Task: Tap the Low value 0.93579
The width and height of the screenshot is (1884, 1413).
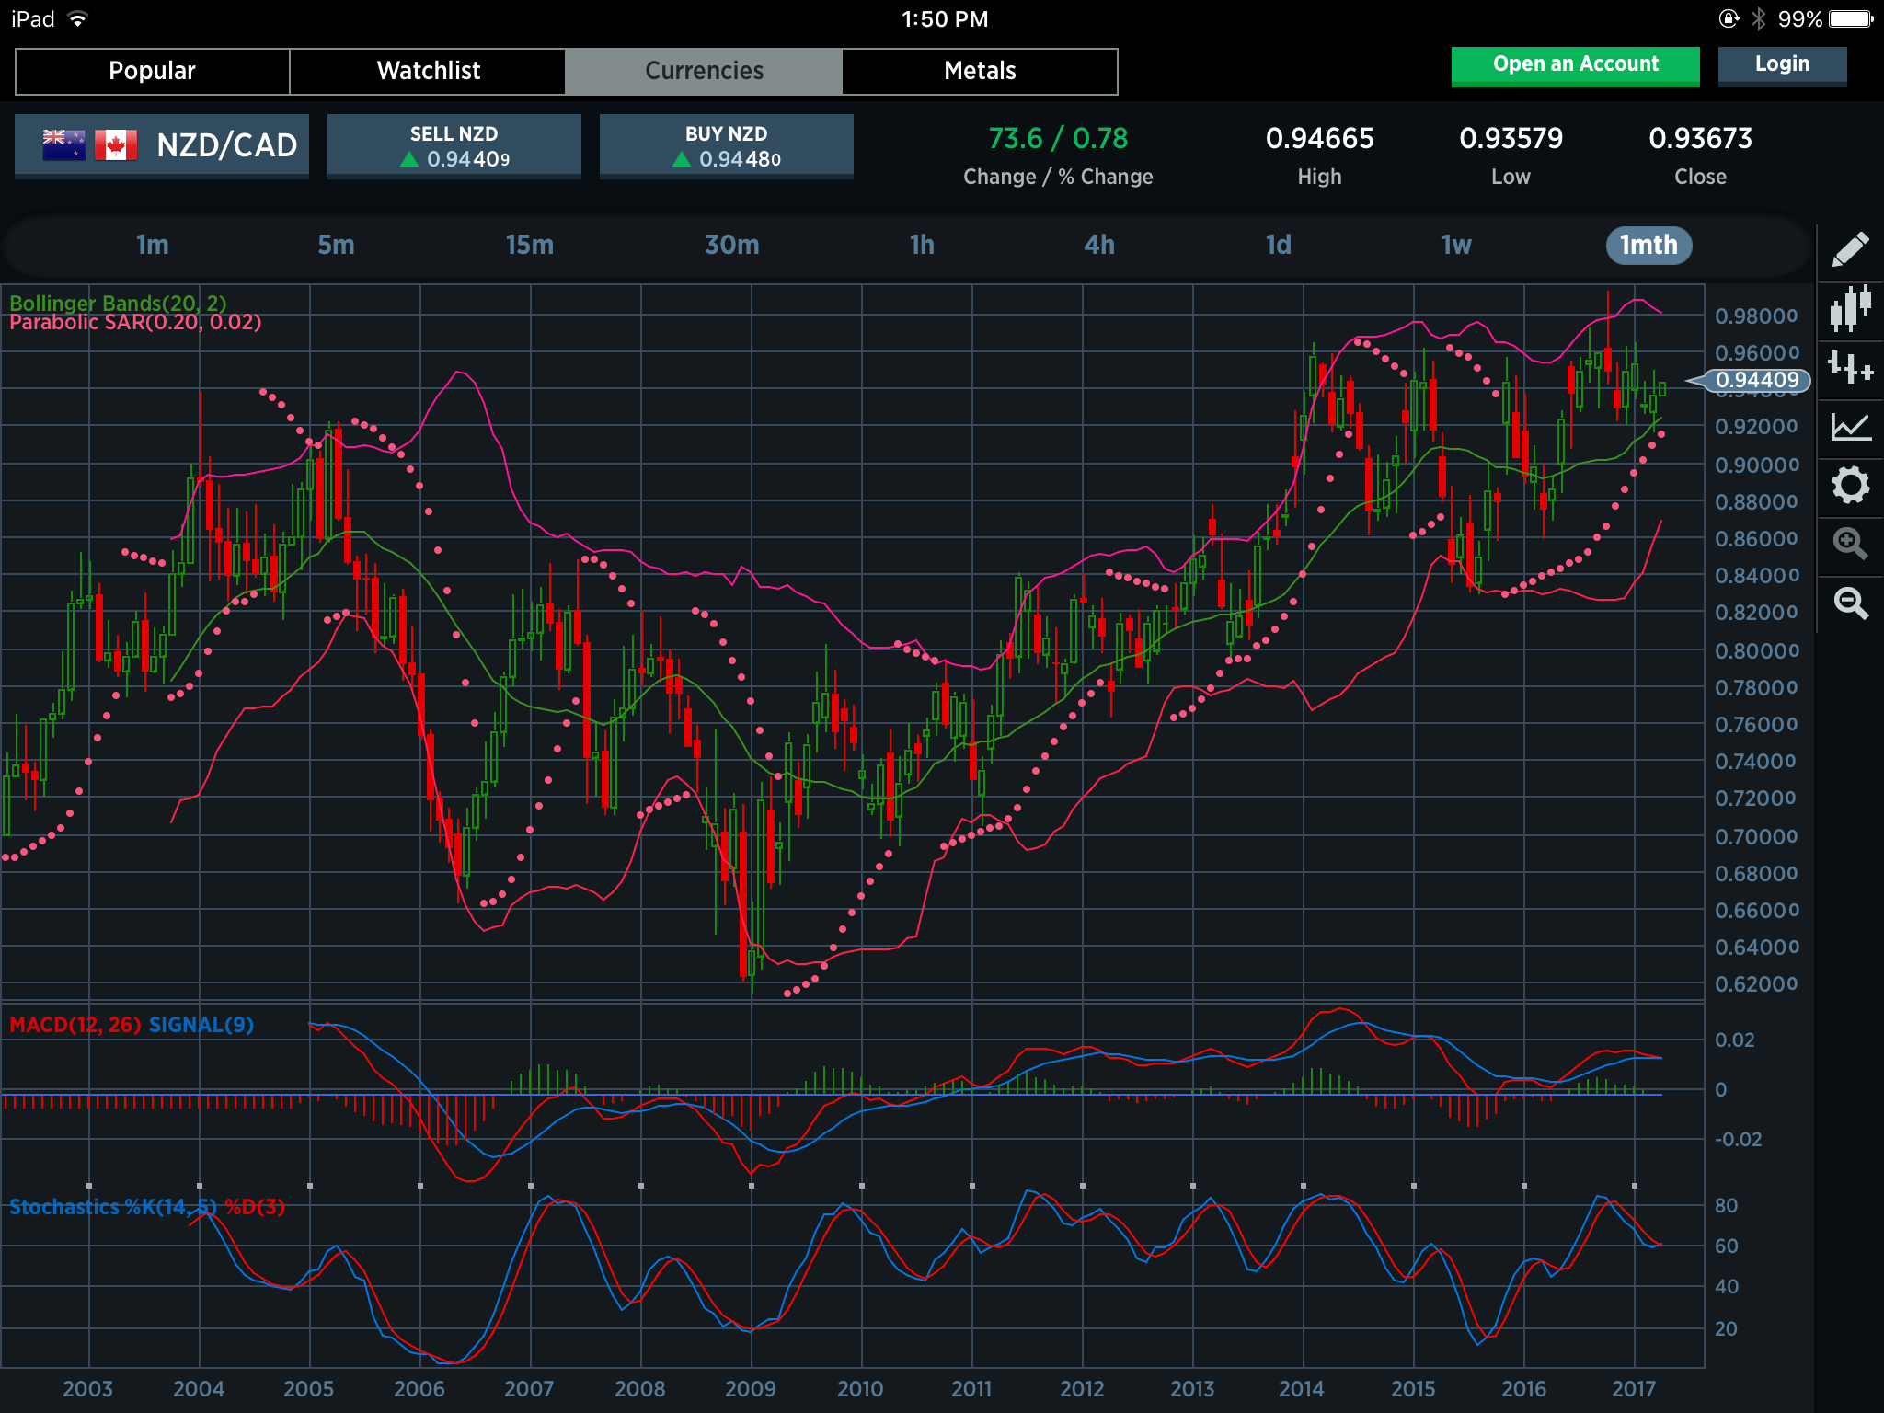Action: 1511,139
